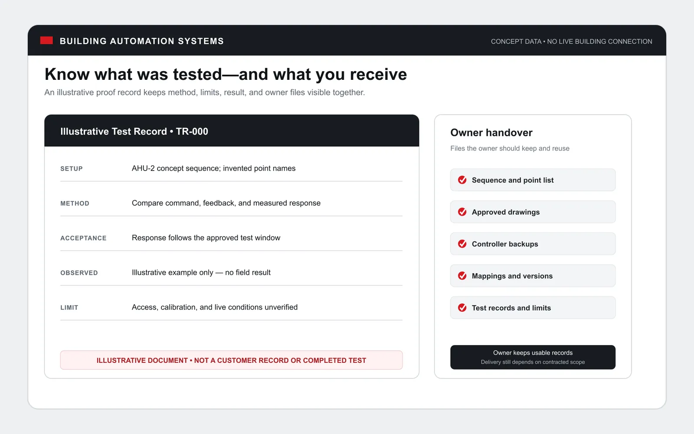
Task: Click 'Delivery still depends on contracted scope'
Action: point(533,362)
